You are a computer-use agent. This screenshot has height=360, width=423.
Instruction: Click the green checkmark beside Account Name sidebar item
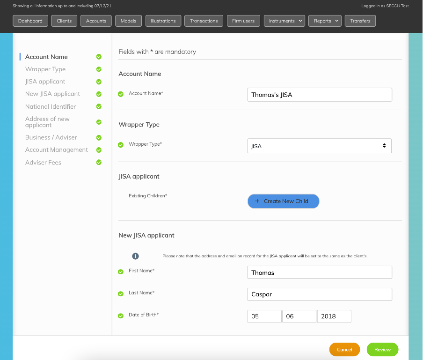point(98,56)
